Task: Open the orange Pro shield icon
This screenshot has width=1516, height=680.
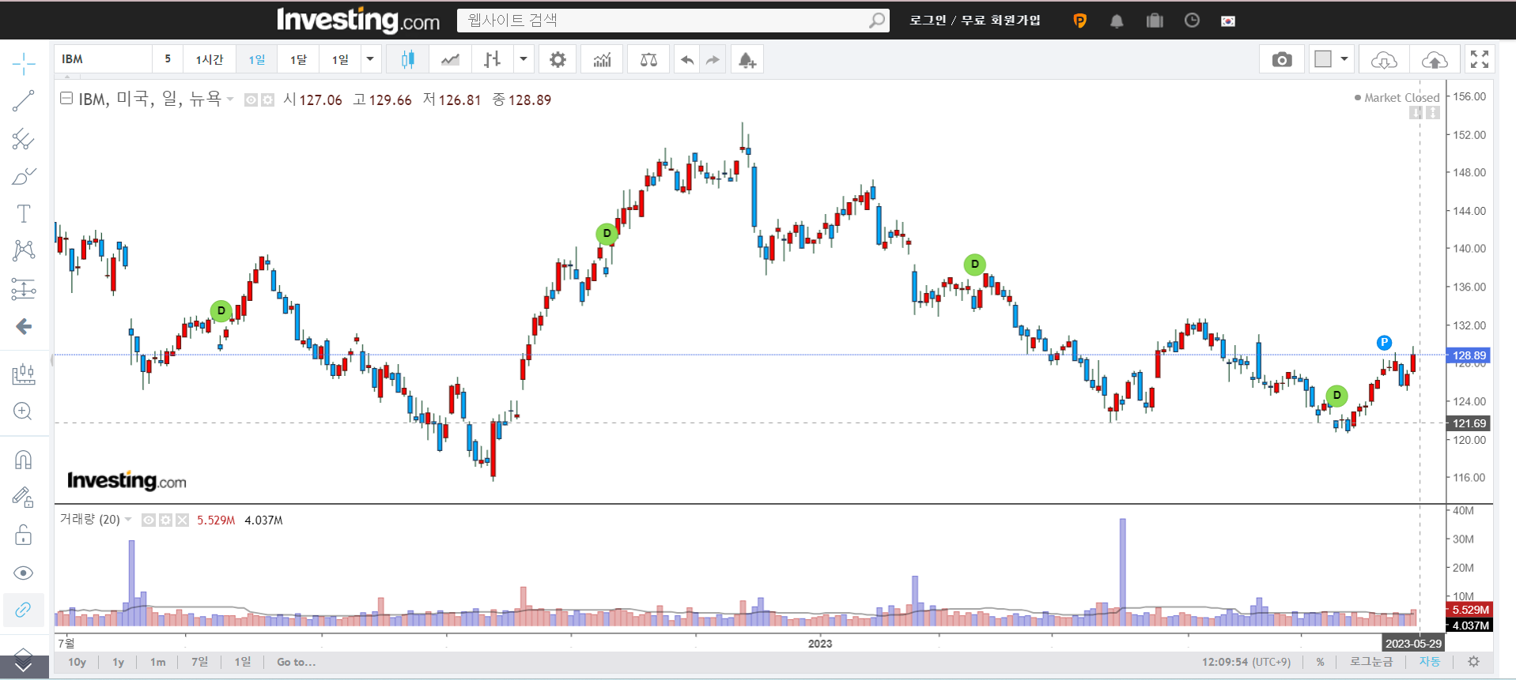Action: (1079, 21)
